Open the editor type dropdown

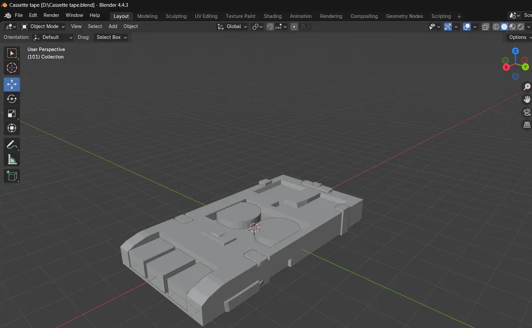pos(11,27)
